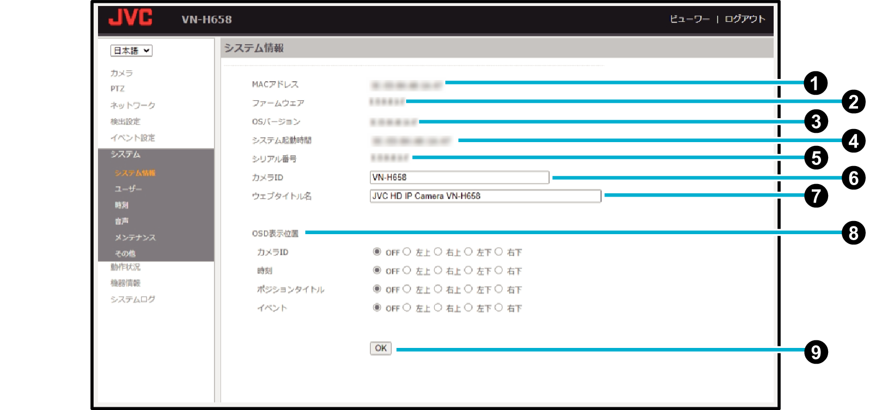
Task: Open the ビューワー link in header
Action: [x=690, y=19]
